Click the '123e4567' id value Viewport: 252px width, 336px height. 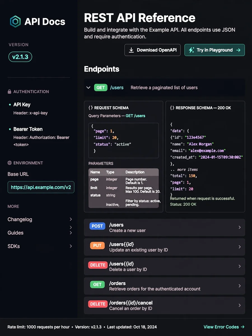[x=195, y=137]
